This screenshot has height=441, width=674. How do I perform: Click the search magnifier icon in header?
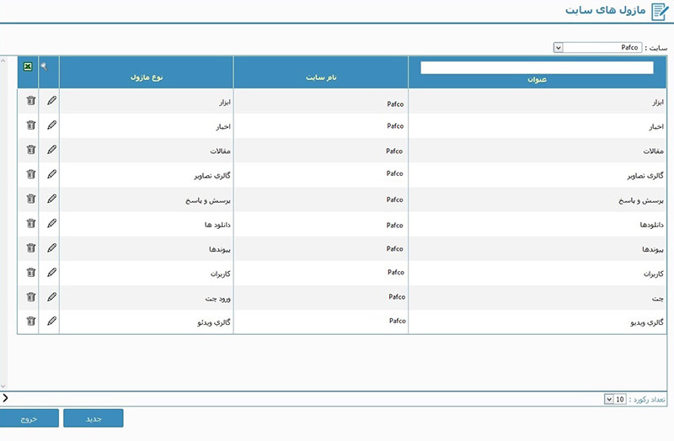[45, 66]
